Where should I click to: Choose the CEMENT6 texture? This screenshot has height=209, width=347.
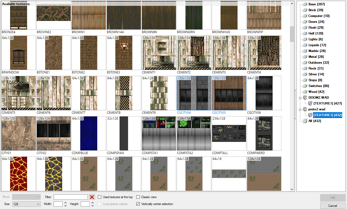tap(53, 93)
